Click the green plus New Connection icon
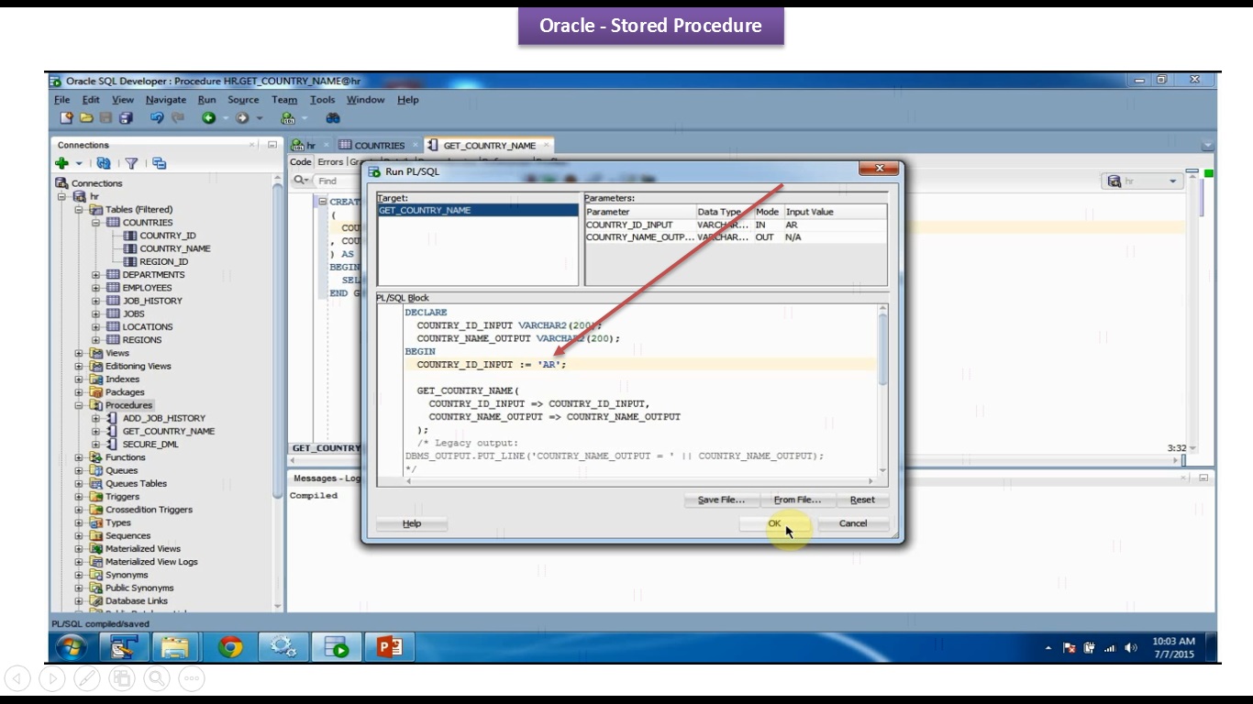 click(61, 163)
